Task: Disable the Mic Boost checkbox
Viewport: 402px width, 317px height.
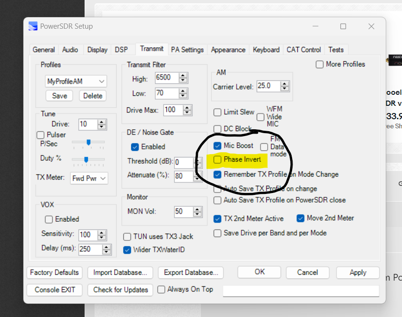Action: (x=217, y=146)
